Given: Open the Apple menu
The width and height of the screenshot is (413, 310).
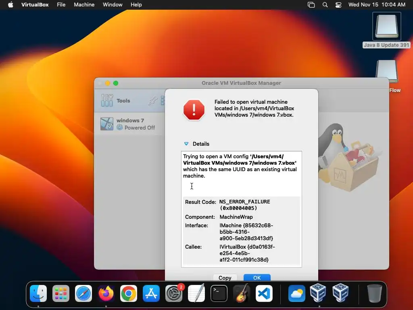Looking at the screenshot, I should point(10,5).
